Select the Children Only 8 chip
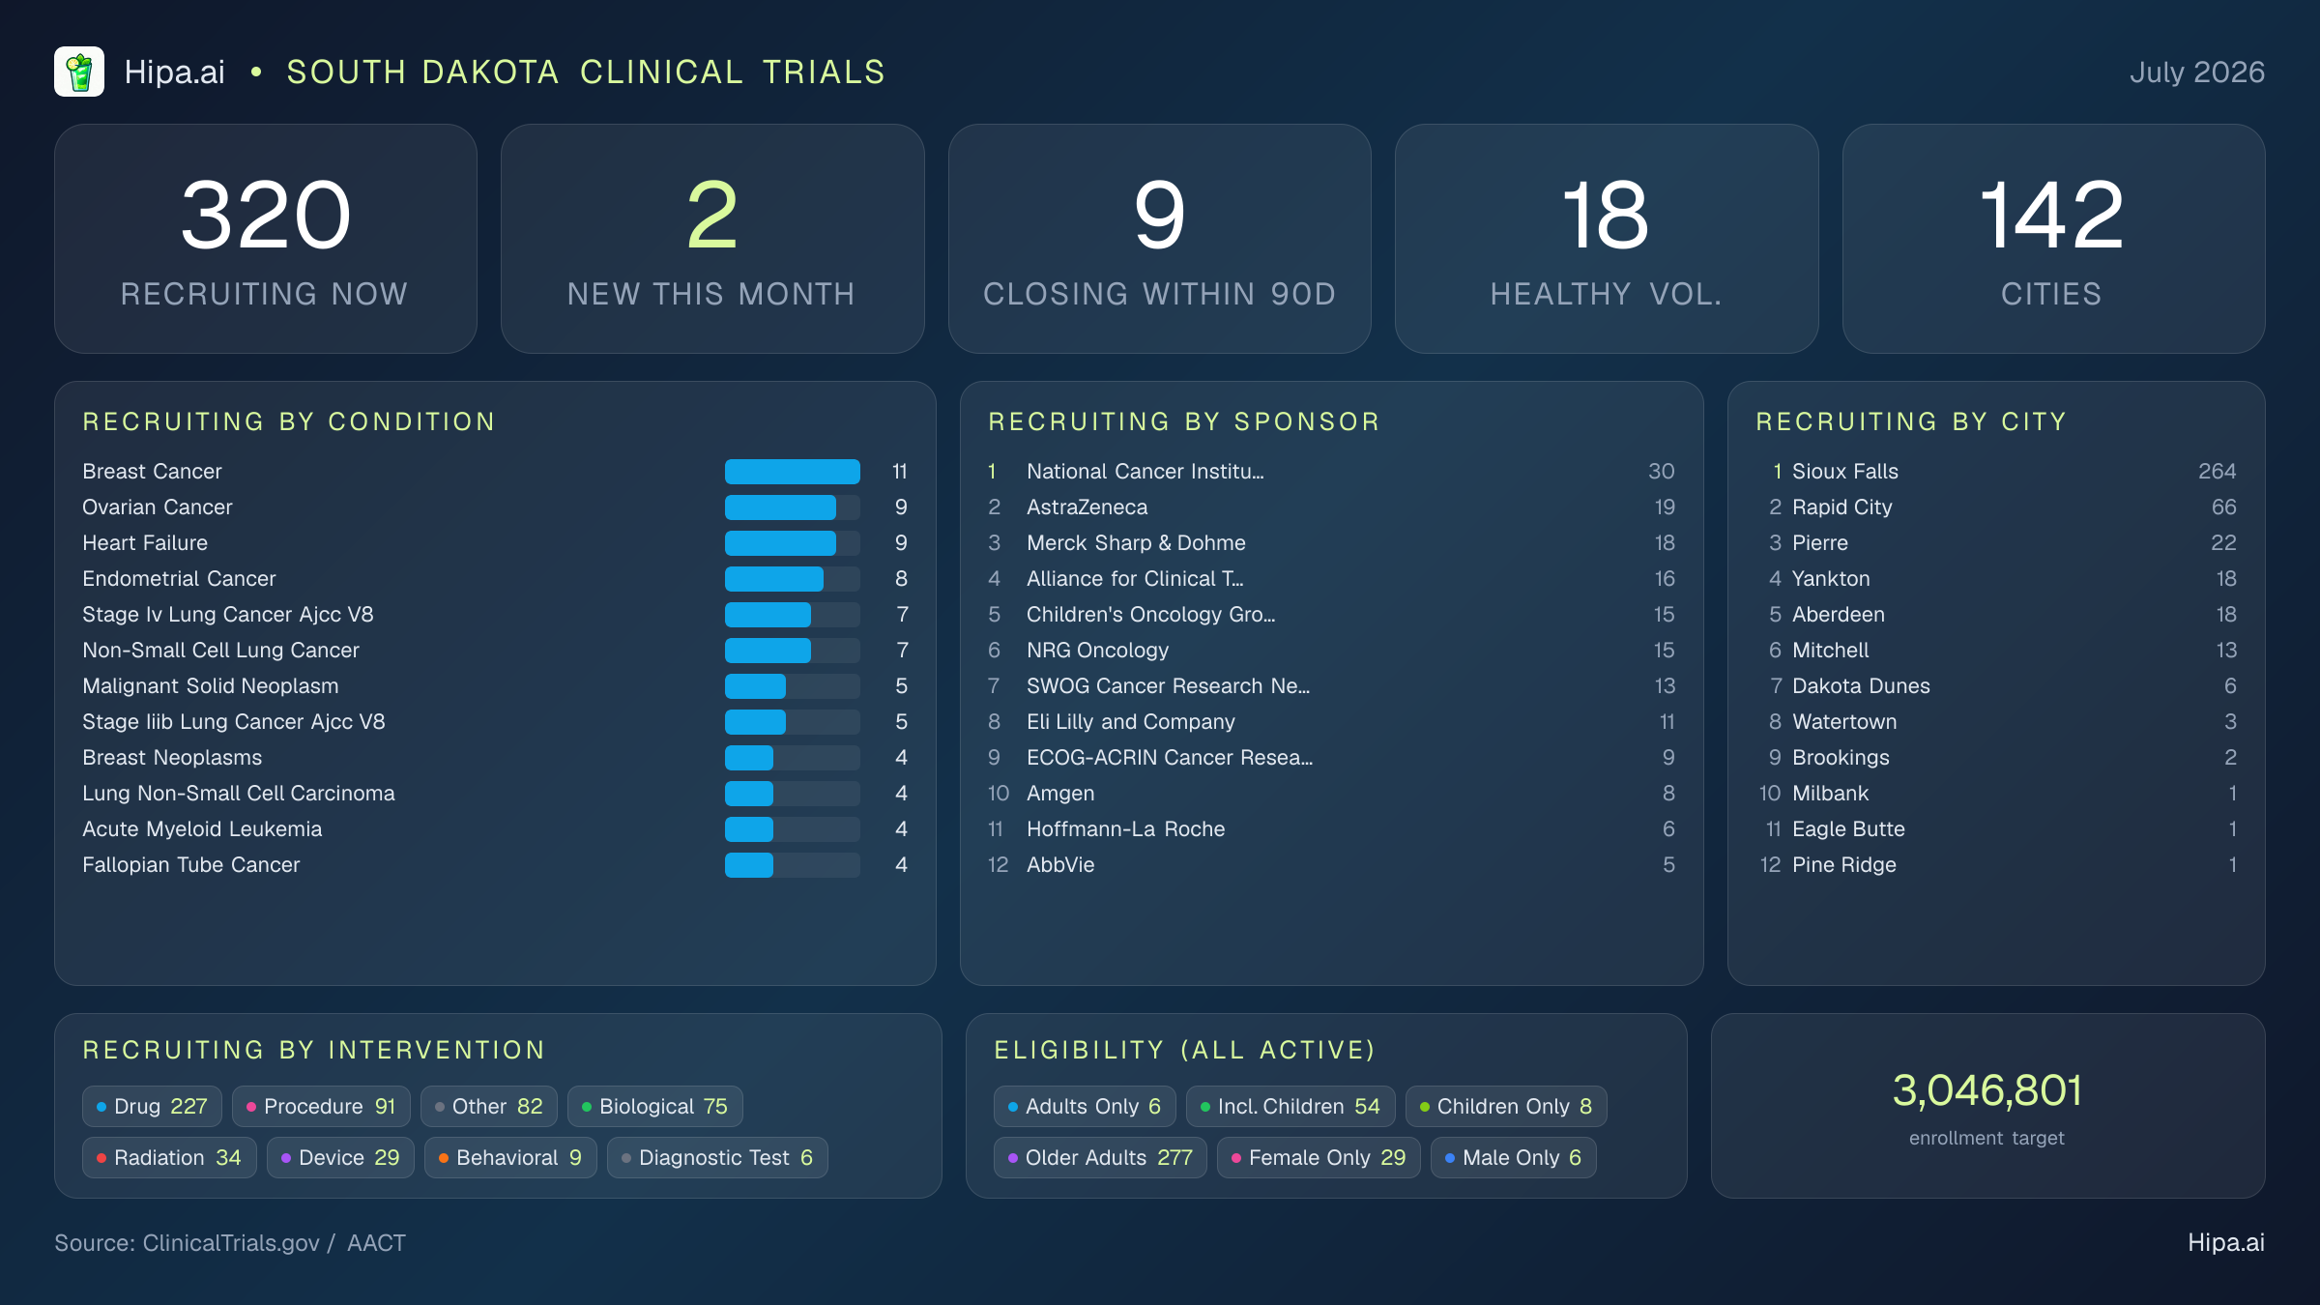 tap(1506, 1107)
